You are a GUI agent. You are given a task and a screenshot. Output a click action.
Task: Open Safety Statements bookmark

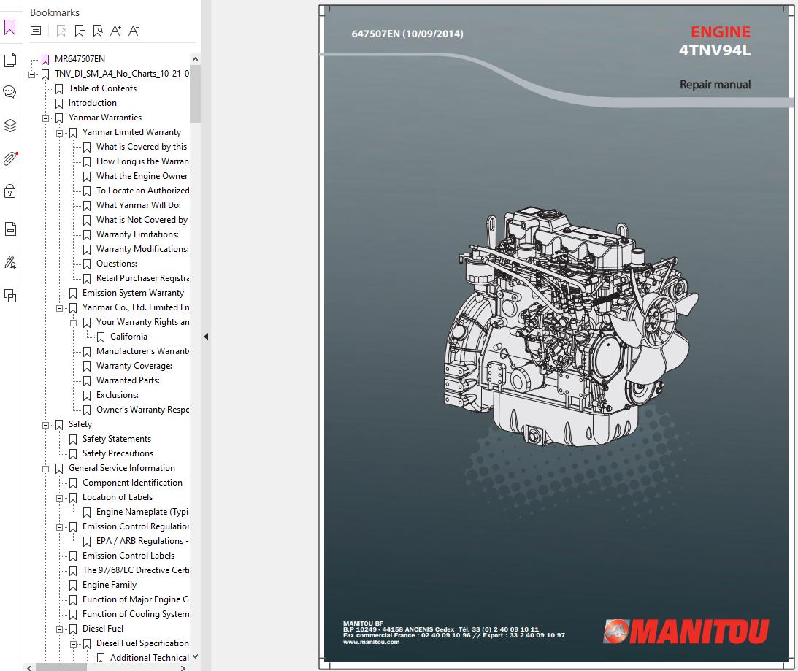[117, 439]
